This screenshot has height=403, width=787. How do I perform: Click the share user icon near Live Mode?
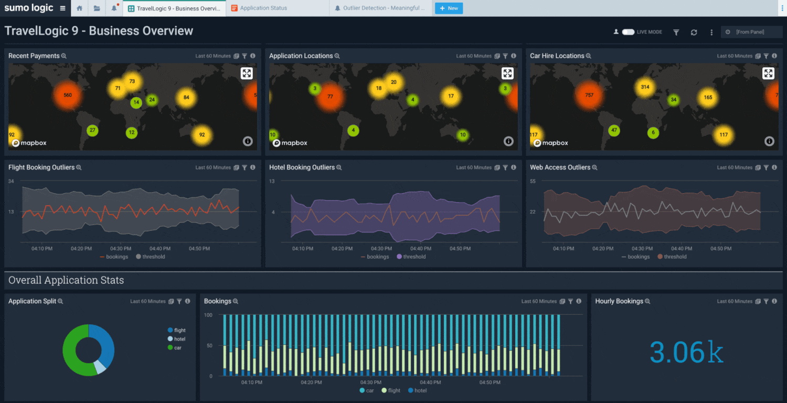click(616, 32)
